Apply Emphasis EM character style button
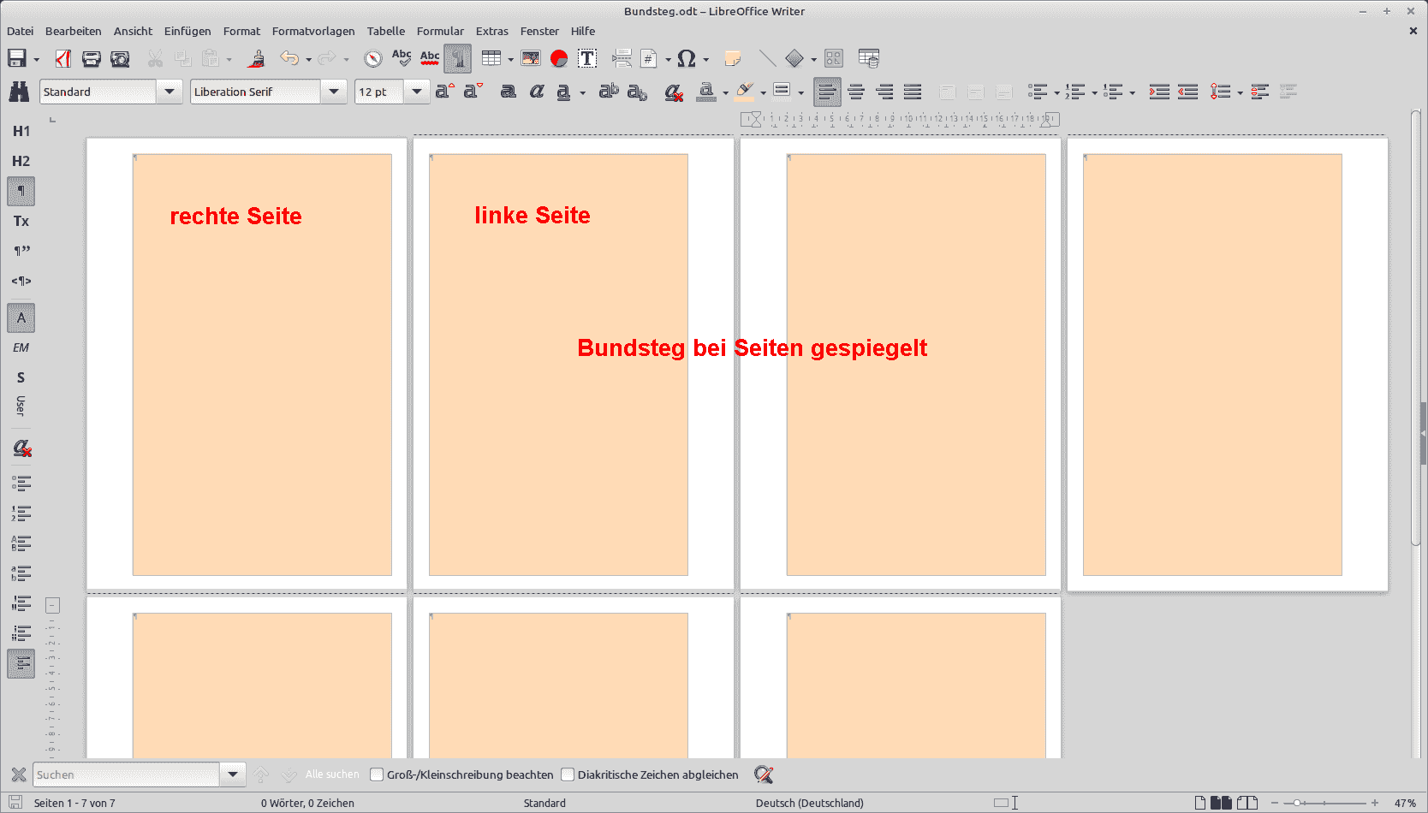The height and width of the screenshot is (813, 1428). (x=21, y=347)
